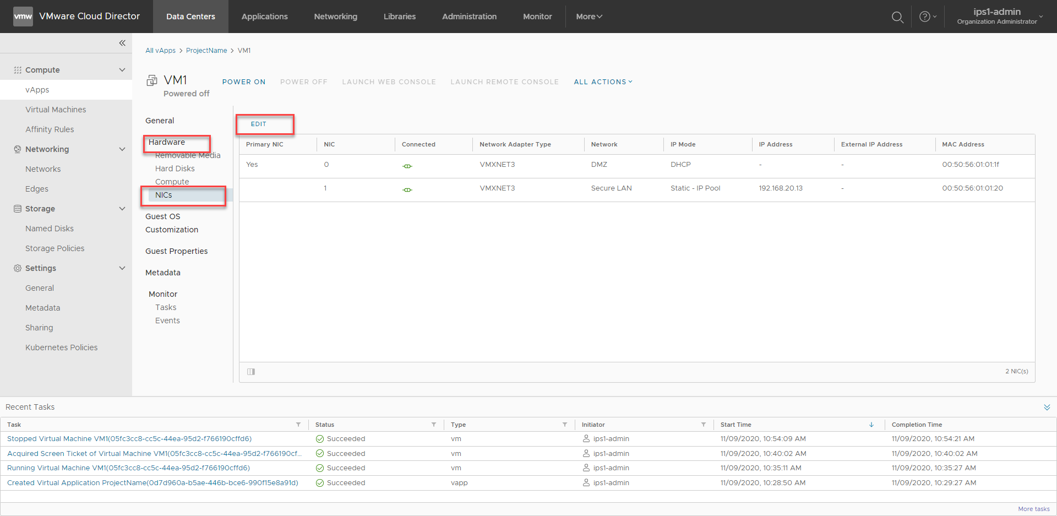The image size is (1057, 516).
Task: Filter the Type column
Action: click(565, 425)
